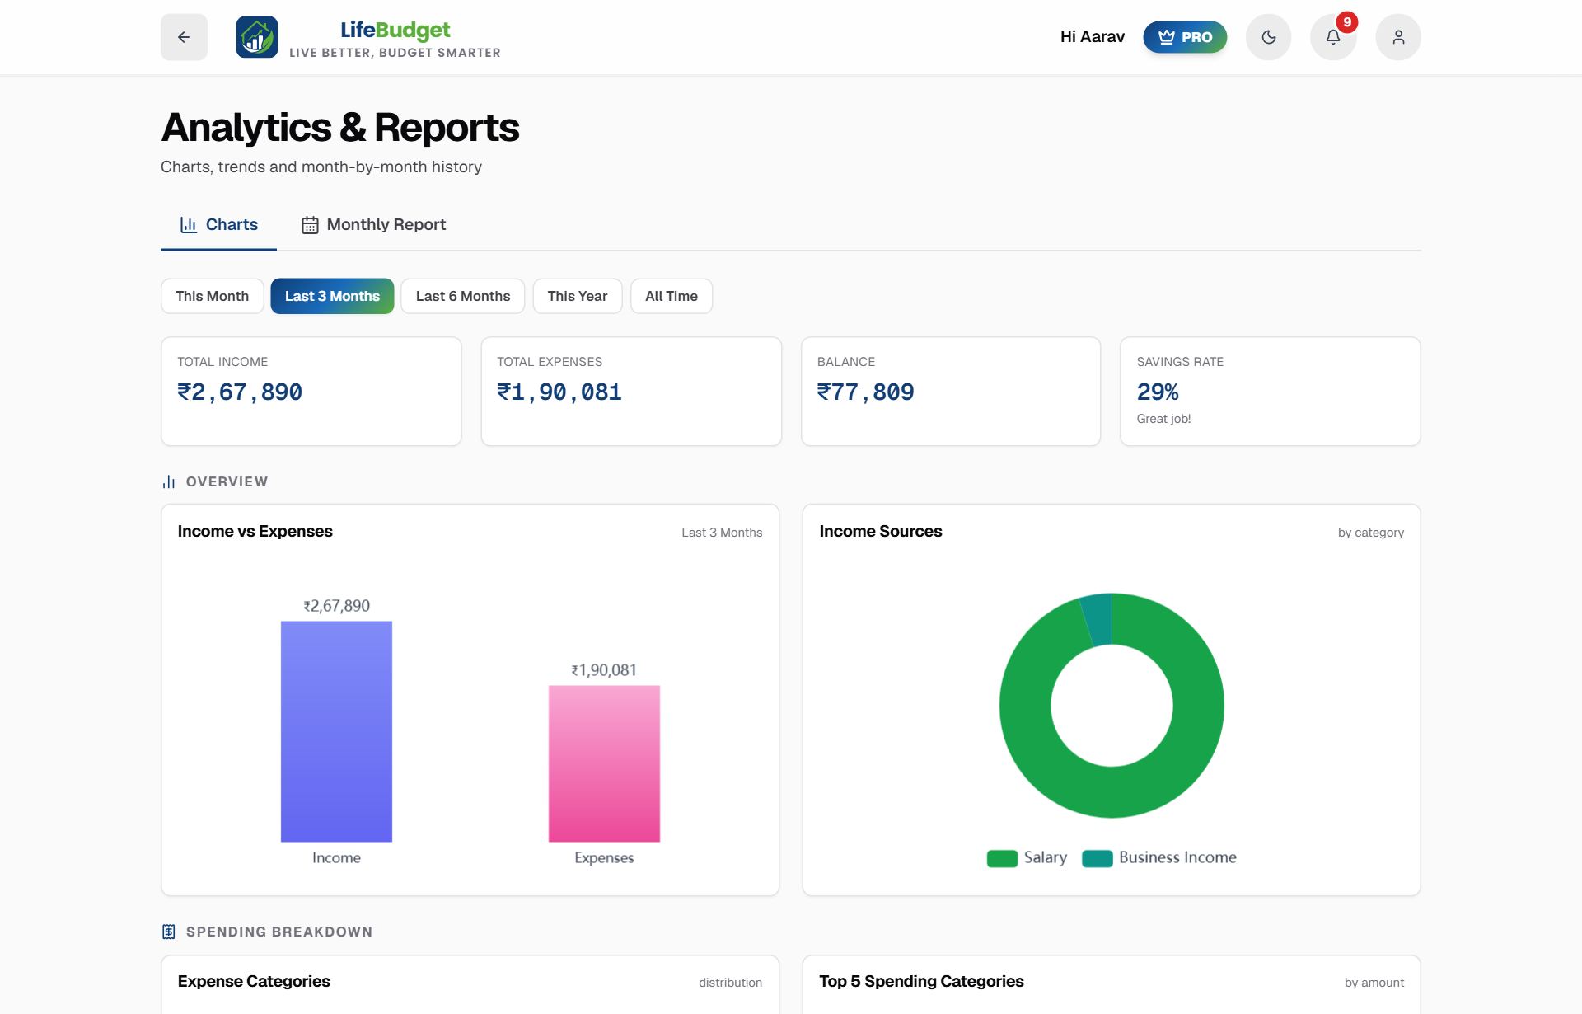Select the This Month filter
The height and width of the screenshot is (1014, 1582).
click(x=212, y=296)
